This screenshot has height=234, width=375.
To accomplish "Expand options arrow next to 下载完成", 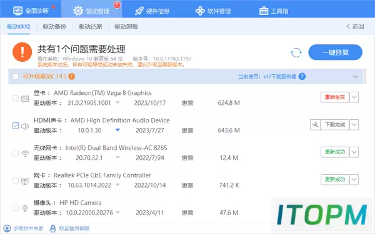I will [354, 125].
